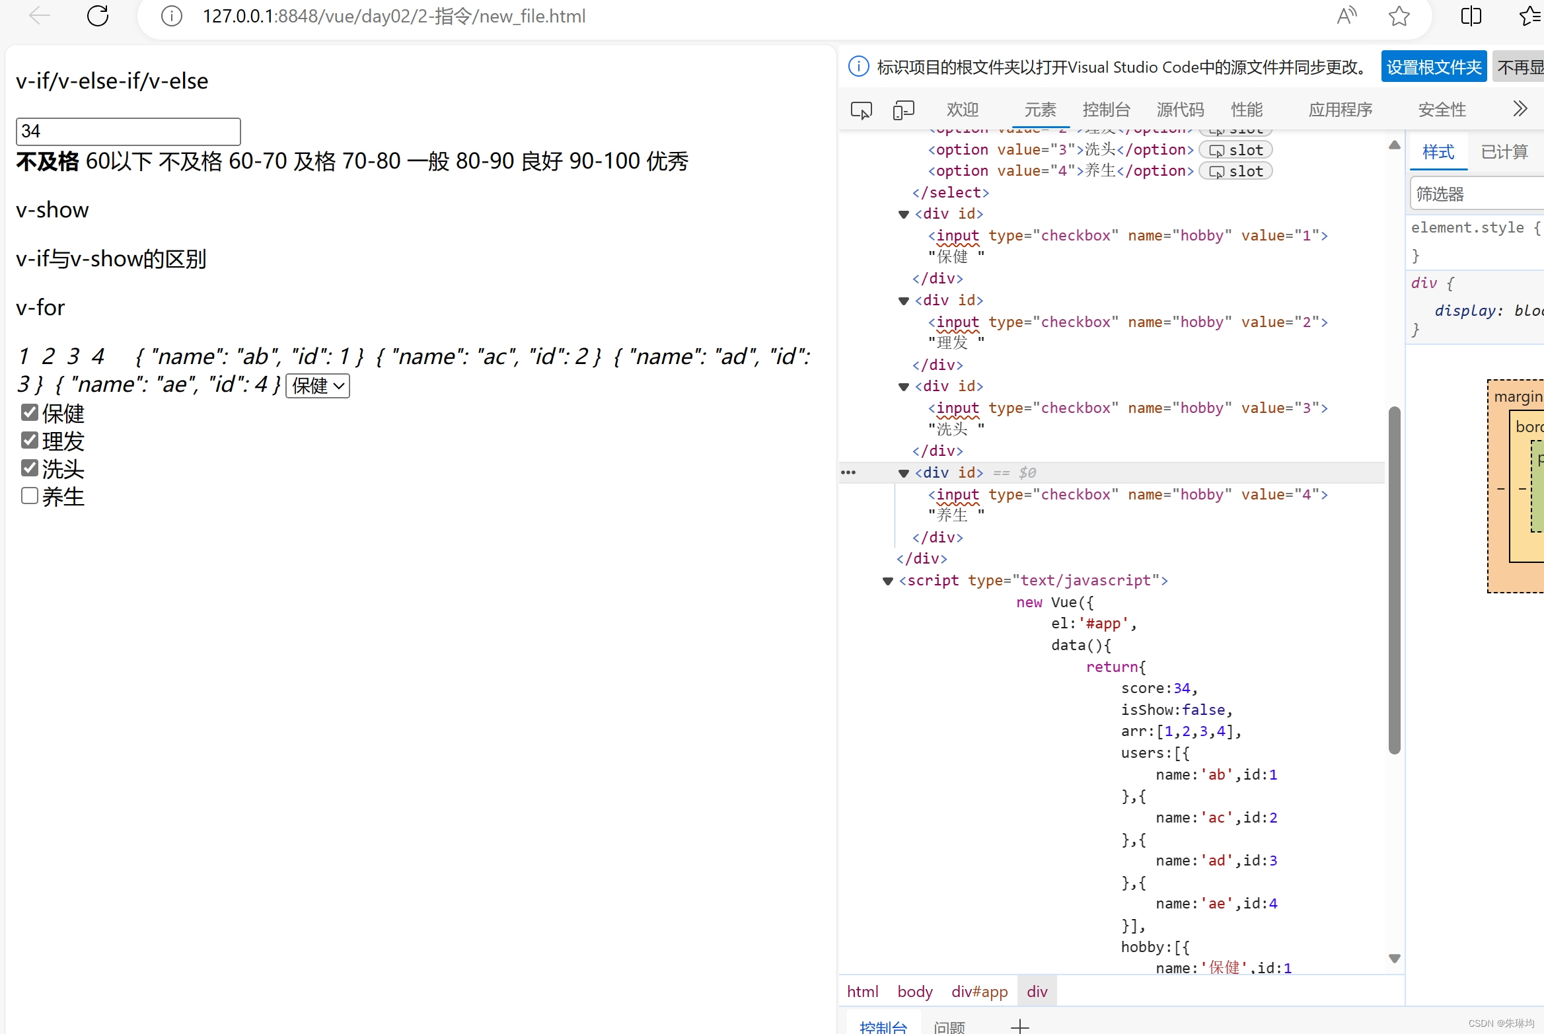Open the three-dots menu beside selected node
The width and height of the screenshot is (1544, 1034).
pyautogui.click(x=848, y=472)
